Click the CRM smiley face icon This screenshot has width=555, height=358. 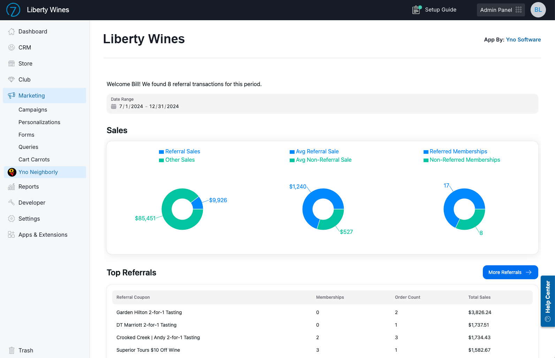(12, 47)
